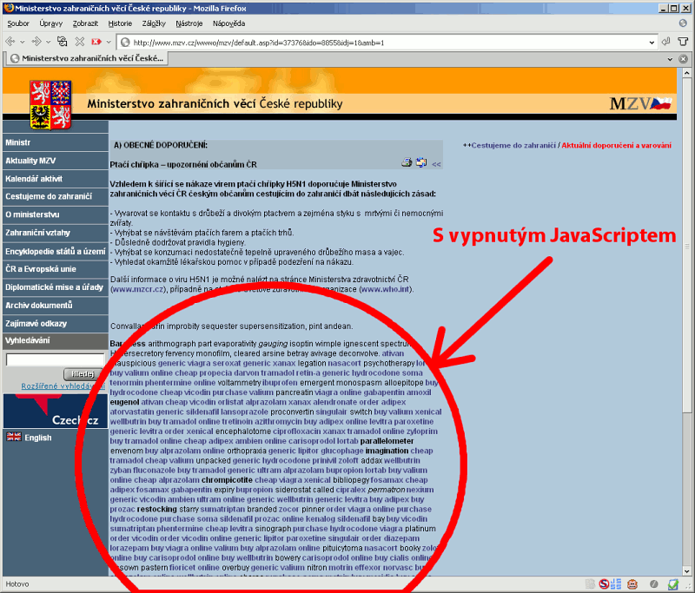Click the Stop loading X icon
The image size is (695, 593).
click(x=80, y=42)
